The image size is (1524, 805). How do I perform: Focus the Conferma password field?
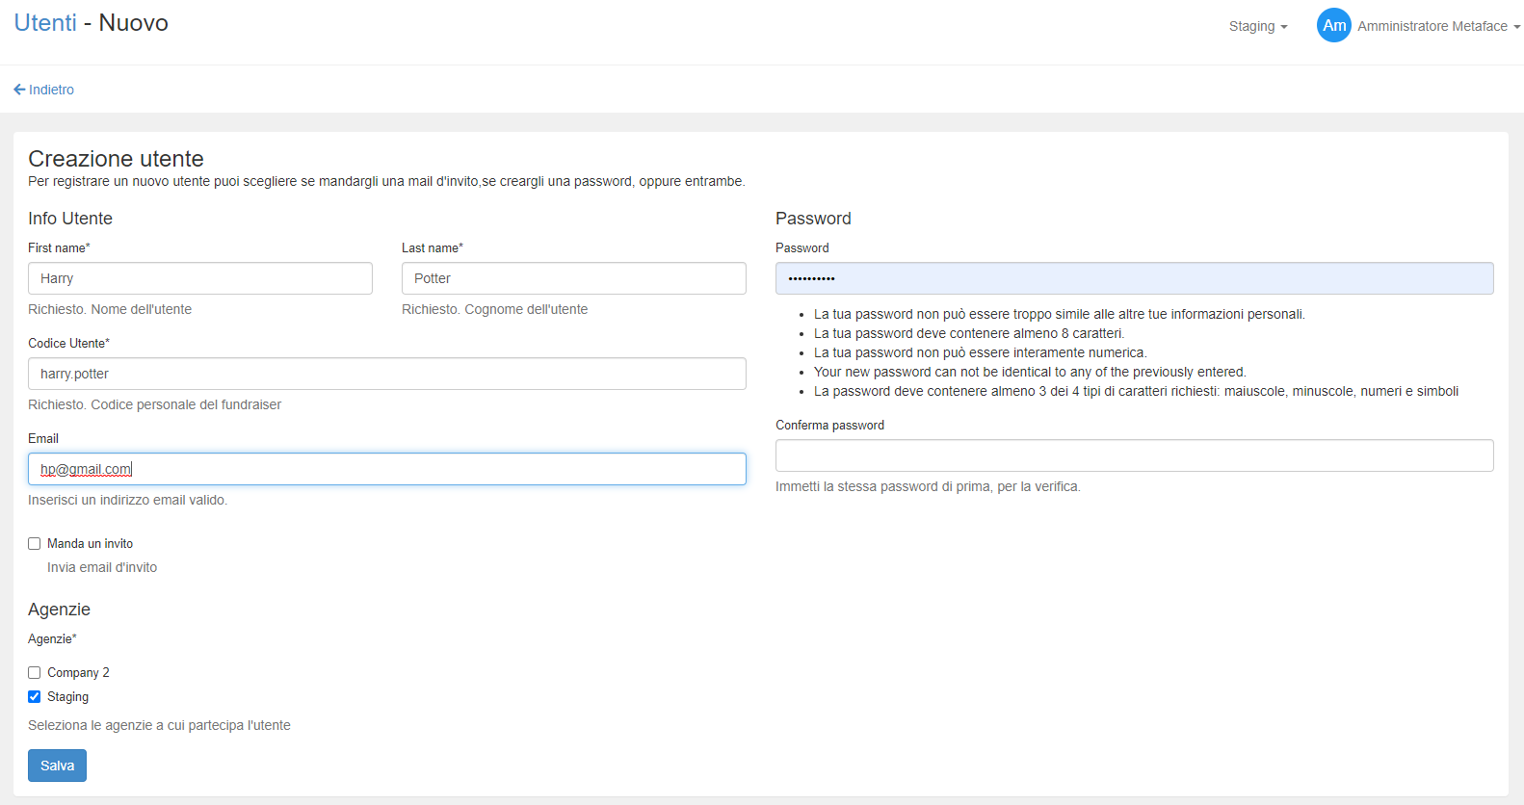[x=1134, y=455]
